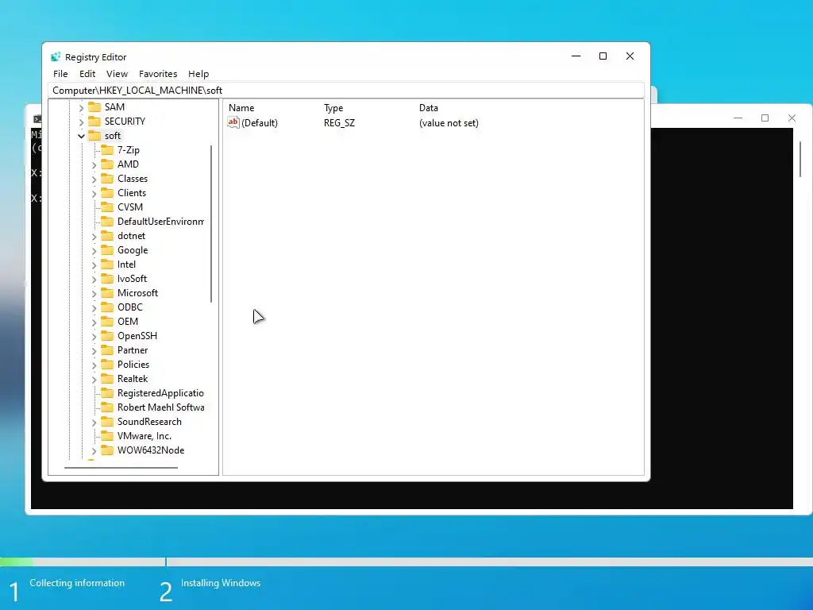Select the SAM folder icon
This screenshot has width=813, height=610.
point(94,107)
